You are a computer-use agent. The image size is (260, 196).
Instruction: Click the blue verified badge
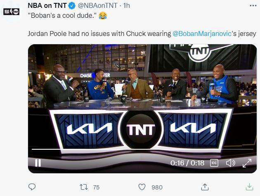(72, 6)
